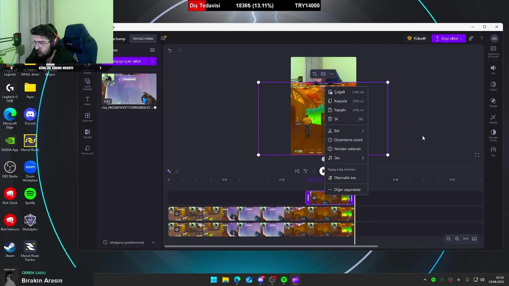
Task: Collapse the media panel with the panel icon
Action: pyautogui.click(x=152, y=50)
